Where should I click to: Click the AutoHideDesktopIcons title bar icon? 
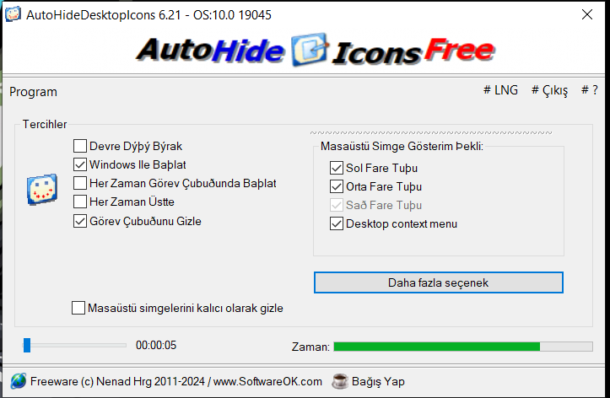pos(13,14)
